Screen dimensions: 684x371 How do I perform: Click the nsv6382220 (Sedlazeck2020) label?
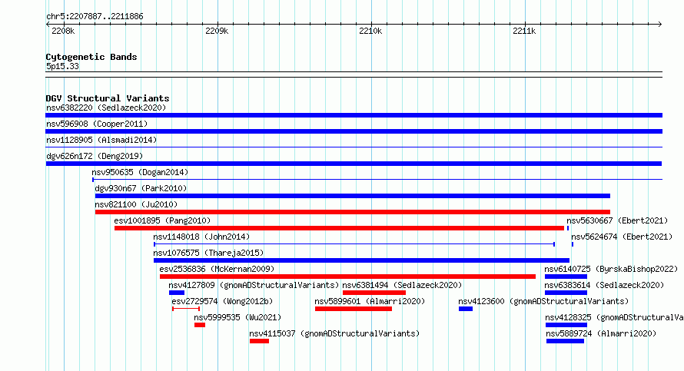tap(106, 108)
